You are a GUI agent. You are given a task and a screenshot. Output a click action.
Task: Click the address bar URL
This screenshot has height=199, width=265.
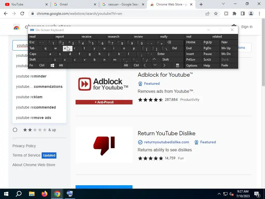[x=79, y=13]
